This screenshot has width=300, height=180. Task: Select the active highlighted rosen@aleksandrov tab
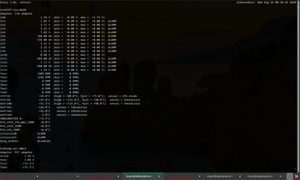click(139, 176)
